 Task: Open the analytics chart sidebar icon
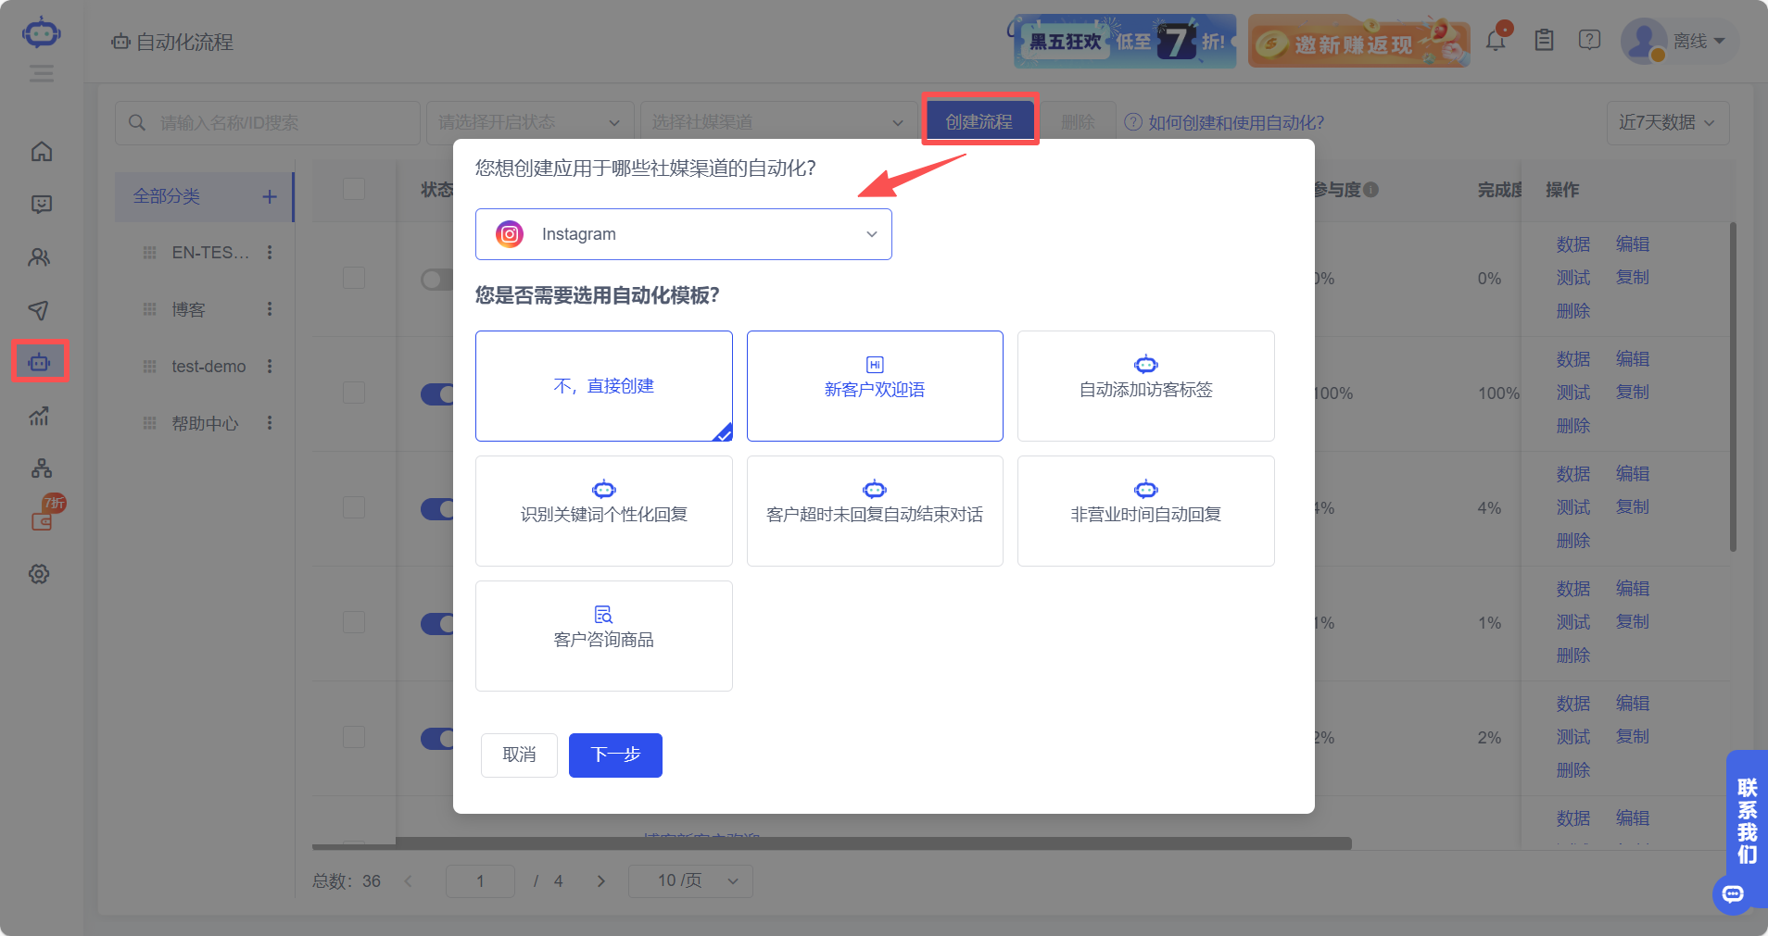[40, 416]
